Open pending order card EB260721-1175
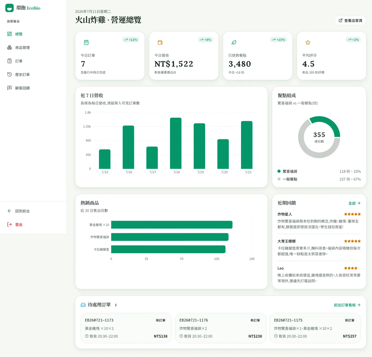372x357 pixels. (x=315, y=328)
